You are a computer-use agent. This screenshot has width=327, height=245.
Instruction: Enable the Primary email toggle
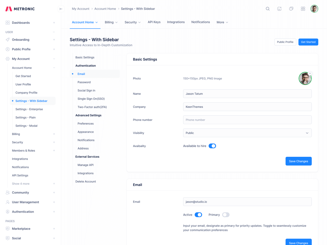[x=226, y=215]
